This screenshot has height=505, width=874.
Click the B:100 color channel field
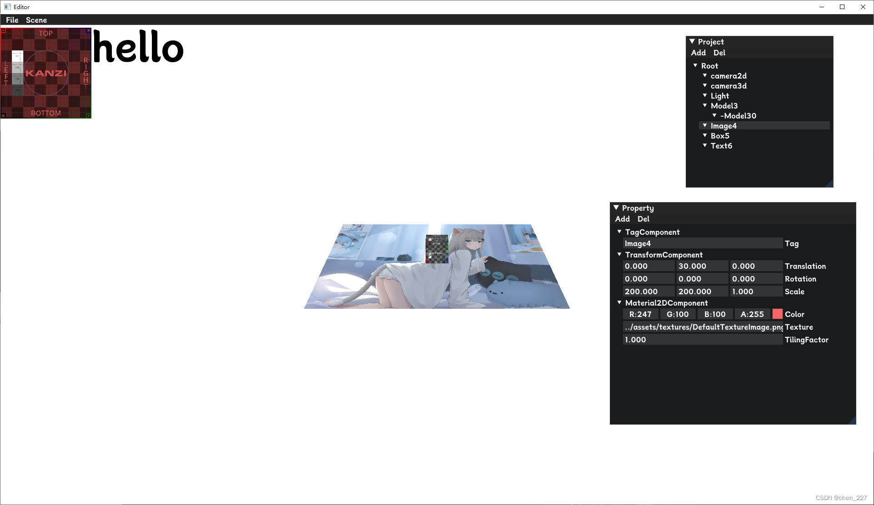pos(715,314)
